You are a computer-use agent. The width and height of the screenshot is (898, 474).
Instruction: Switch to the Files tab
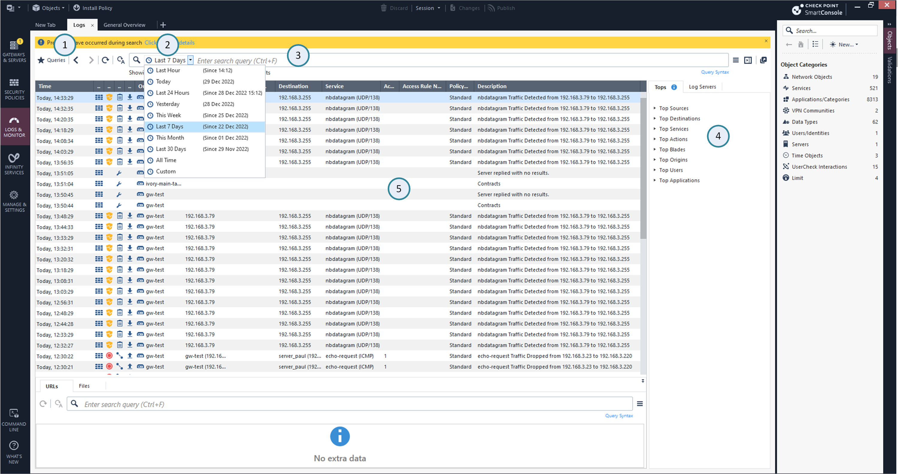(84, 386)
